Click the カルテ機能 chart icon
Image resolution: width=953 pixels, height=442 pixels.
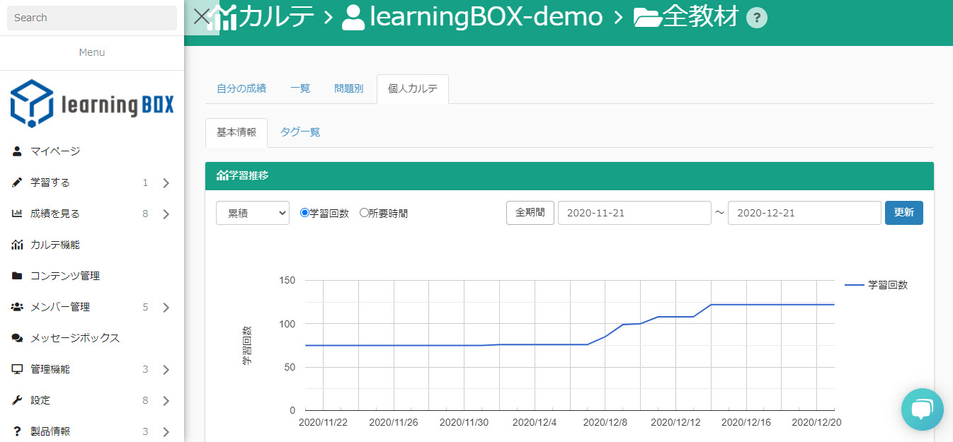(x=17, y=245)
